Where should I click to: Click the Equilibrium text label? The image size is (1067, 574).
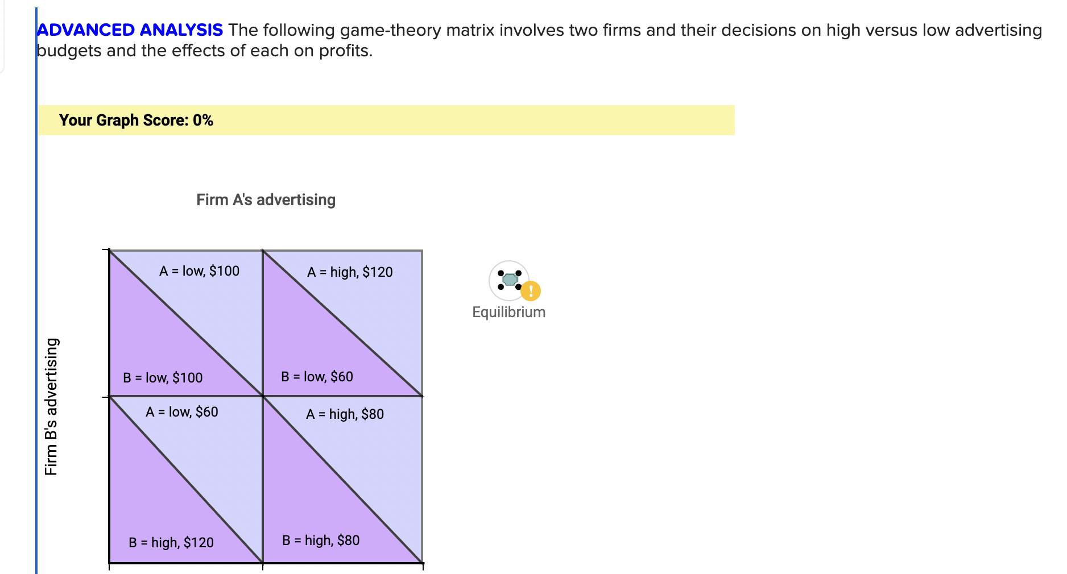click(x=508, y=311)
